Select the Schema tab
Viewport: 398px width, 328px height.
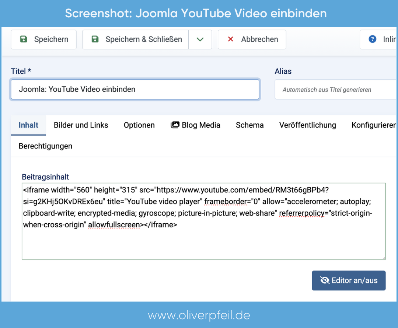pos(249,125)
